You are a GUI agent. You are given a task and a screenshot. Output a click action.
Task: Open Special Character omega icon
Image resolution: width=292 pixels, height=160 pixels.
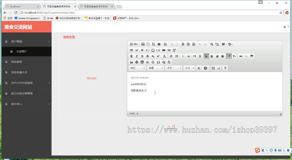[158, 62]
